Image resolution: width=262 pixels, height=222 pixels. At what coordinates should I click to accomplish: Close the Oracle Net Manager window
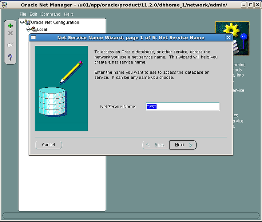pos(258,5)
